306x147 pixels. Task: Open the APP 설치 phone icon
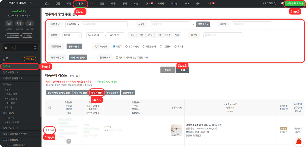30,23
